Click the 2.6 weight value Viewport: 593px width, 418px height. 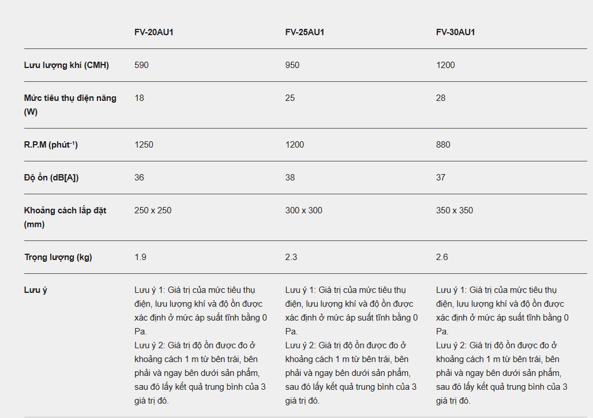coord(442,257)
